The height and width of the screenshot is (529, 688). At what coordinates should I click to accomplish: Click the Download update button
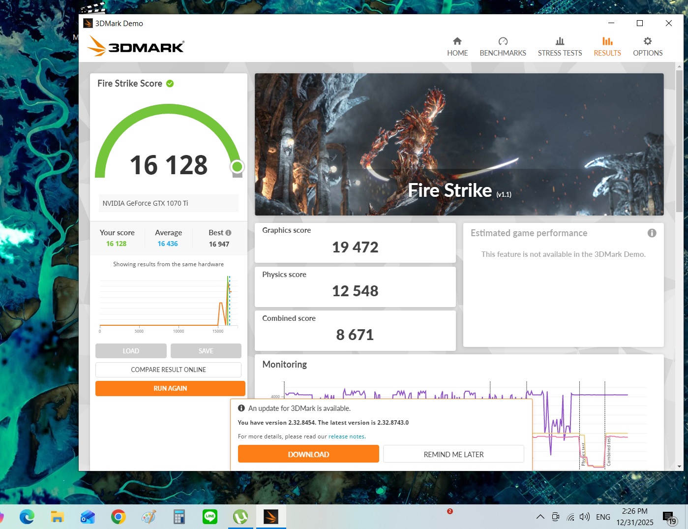[308, 454]
